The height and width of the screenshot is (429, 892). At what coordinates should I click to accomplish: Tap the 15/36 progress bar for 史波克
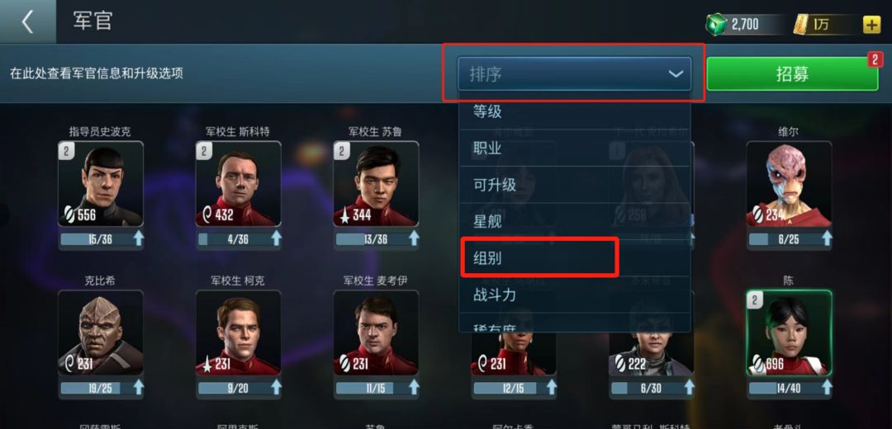95,239
